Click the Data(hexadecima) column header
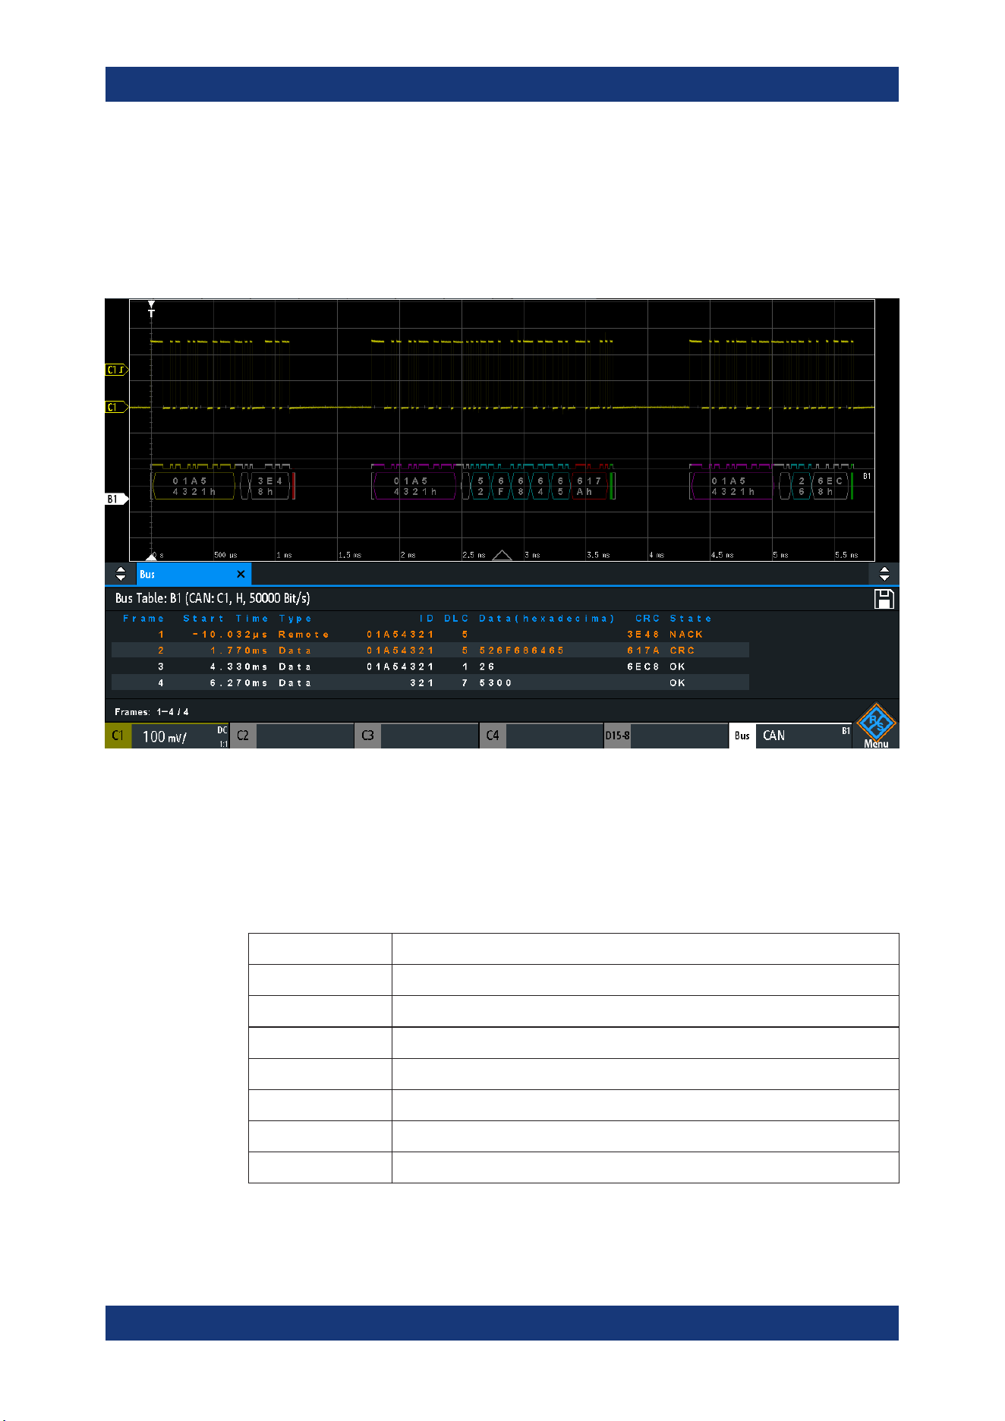Image resolution: width=1005 pixels, height=1421 pixels. (x=547, y=619)
